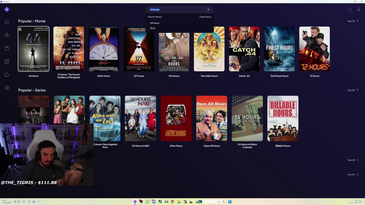Image resolution: width=365 pixels, height=205 pixels.
Task: Click the 'Popular – Series' heading
Action: point(32,90)
